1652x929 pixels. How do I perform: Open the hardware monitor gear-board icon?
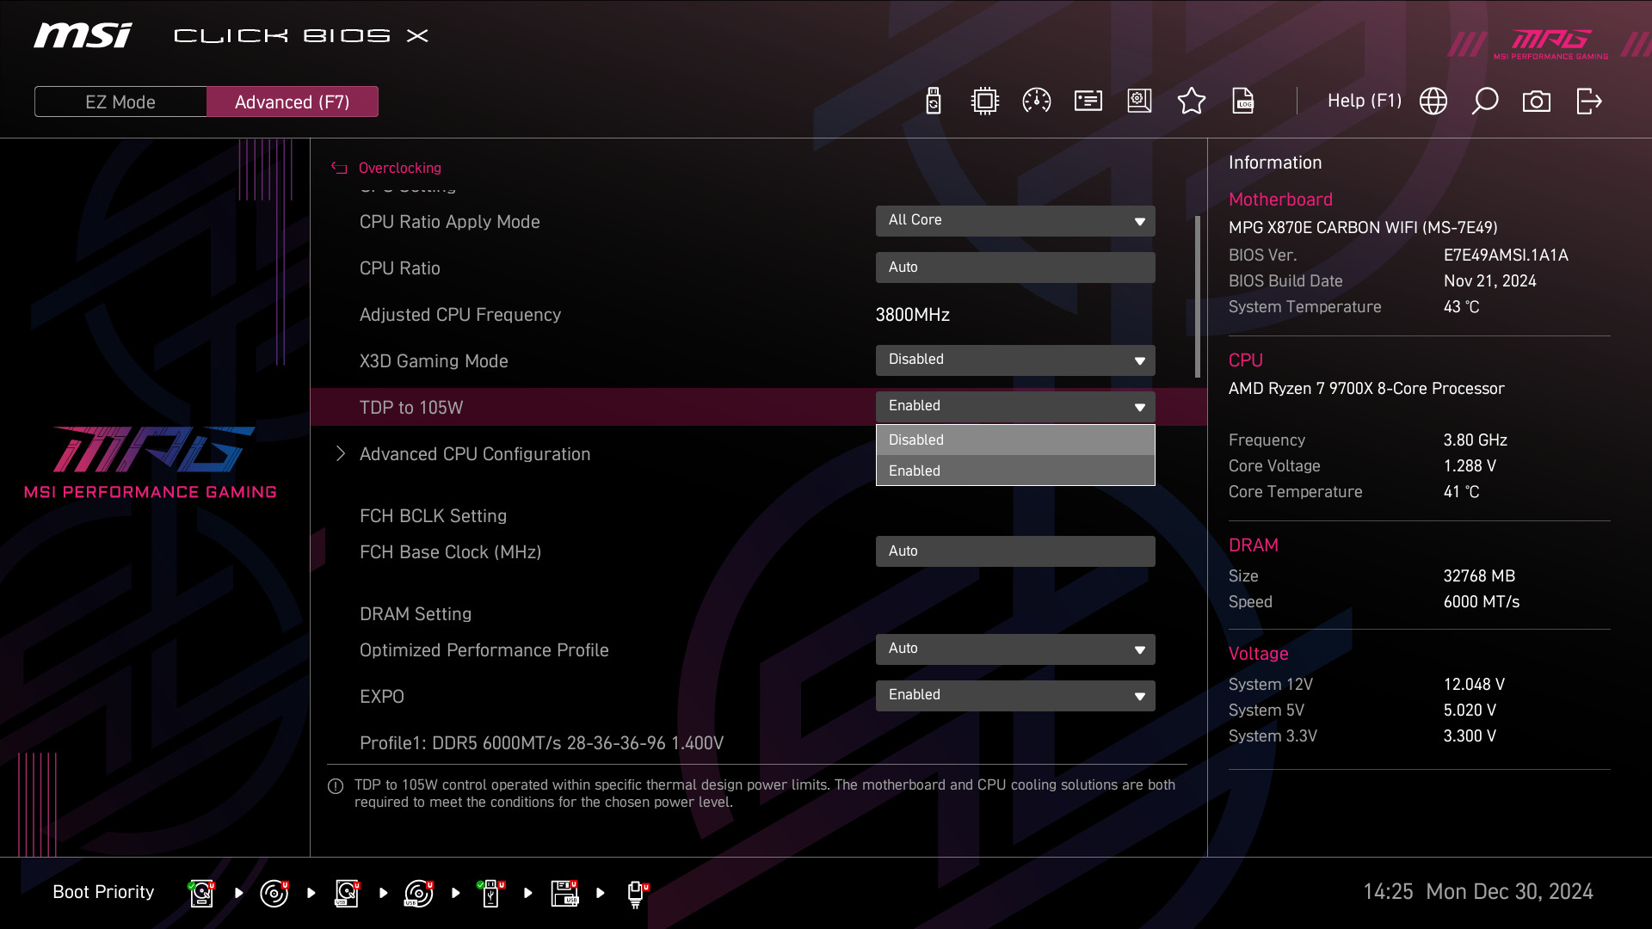click(x=1139, y=102)
